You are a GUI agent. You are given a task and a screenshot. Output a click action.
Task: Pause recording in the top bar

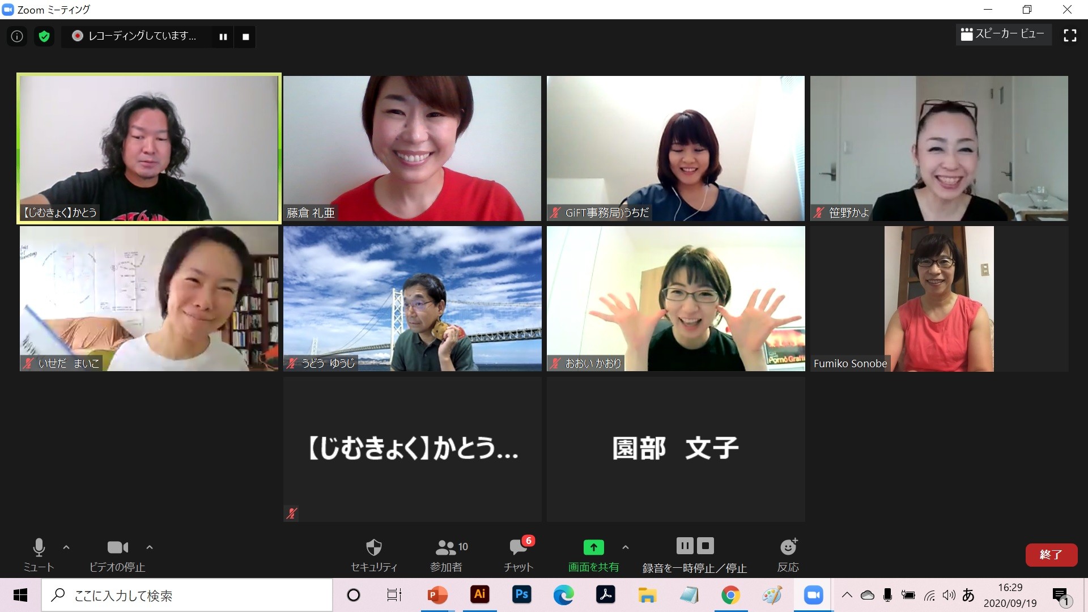coord(223,37)
